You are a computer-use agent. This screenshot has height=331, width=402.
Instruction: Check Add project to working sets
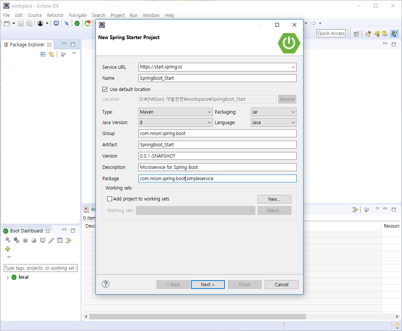pyautogui.click(x=109, y=199)
